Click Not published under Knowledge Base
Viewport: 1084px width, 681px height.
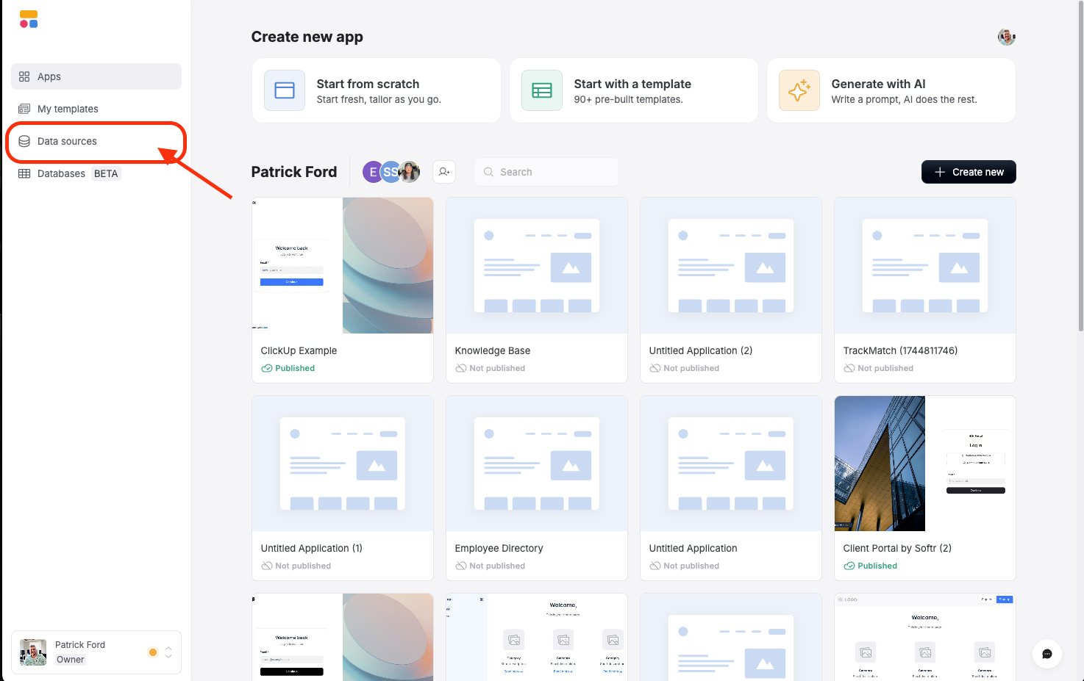coord(491,368)
